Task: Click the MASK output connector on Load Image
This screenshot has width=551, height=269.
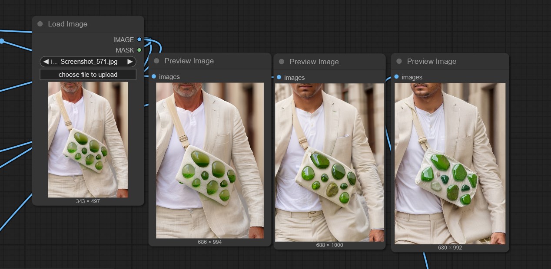Action: (x=139, y=50)
